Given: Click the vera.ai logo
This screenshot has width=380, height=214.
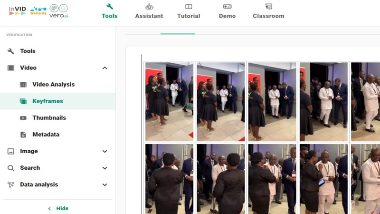Looking at the screenshot, I should (58, 11).
